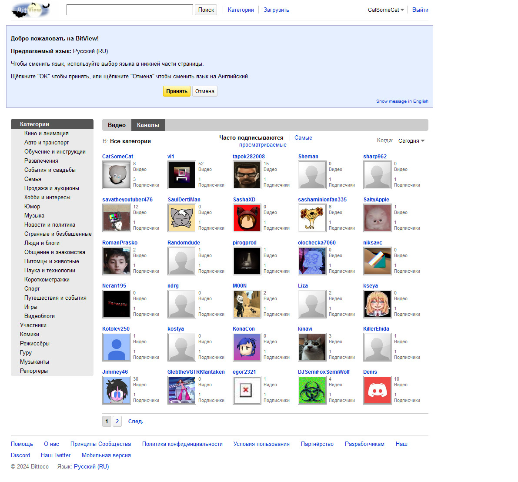Open niksavc avatar image
This screenshot has height=482, width=518.
[x=377, y=261]
